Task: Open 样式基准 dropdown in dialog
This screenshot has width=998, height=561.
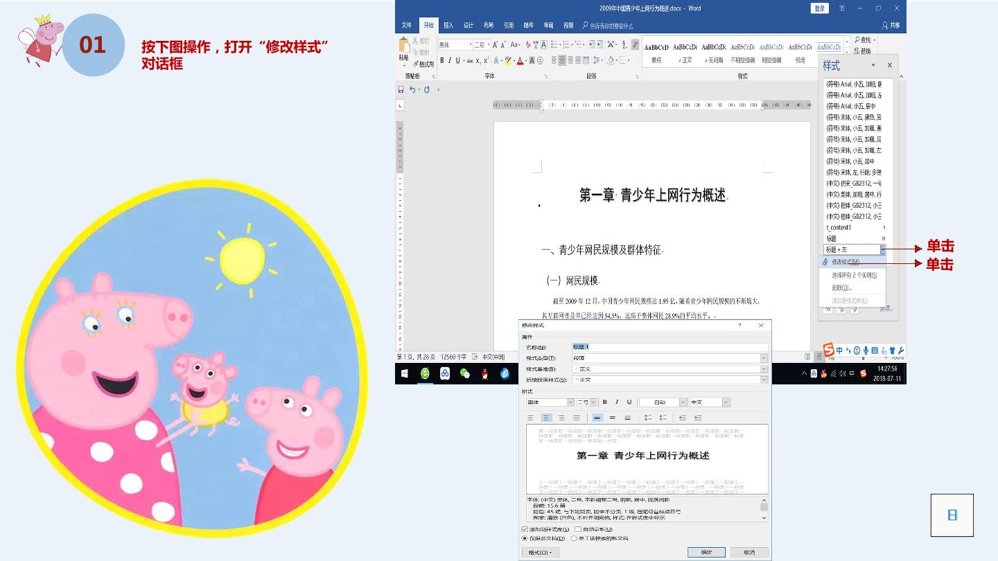Action: 764,369
